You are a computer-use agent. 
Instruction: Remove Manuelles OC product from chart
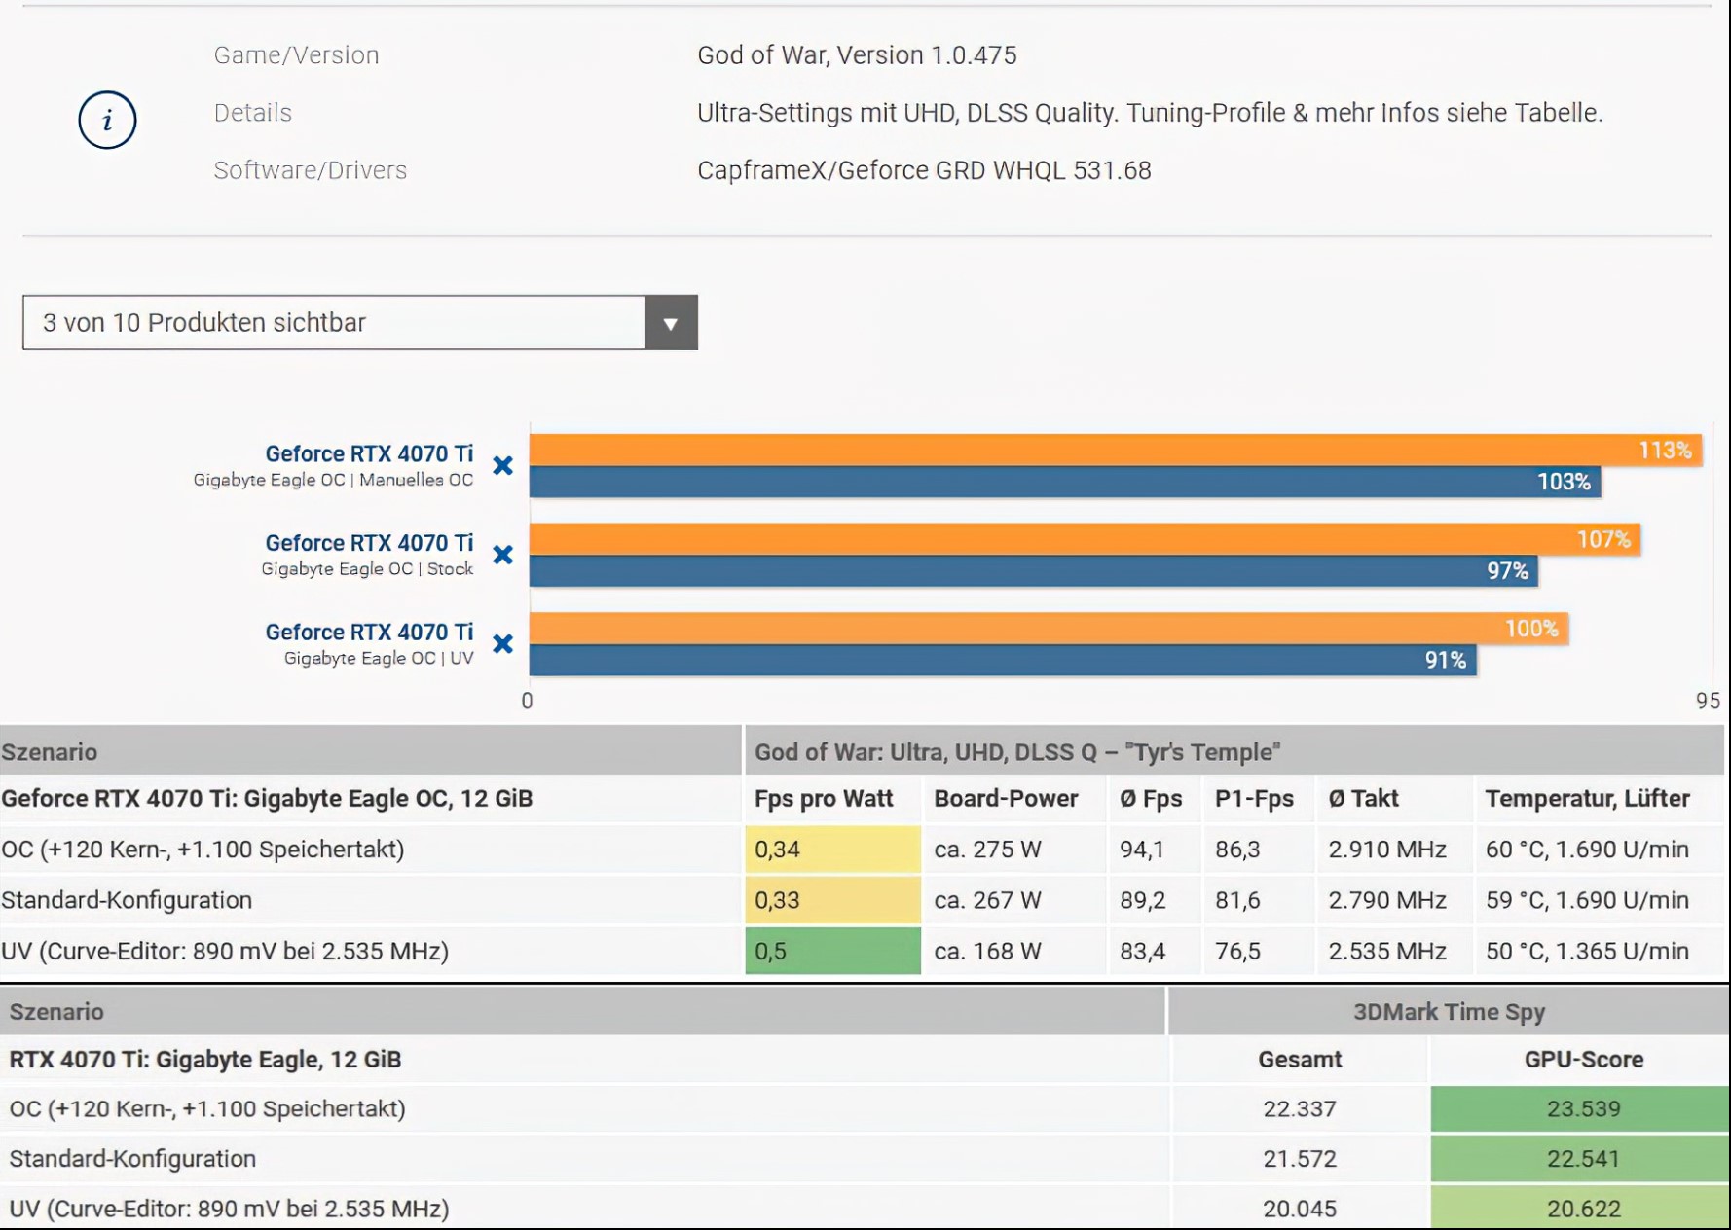(x=502, y=465)
